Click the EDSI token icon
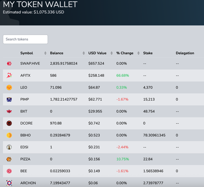The width and height of the screenshot is (204, 187). (9, 147)
